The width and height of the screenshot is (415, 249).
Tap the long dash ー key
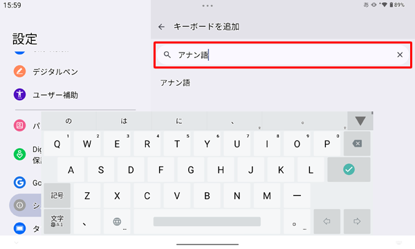point(297,195)
